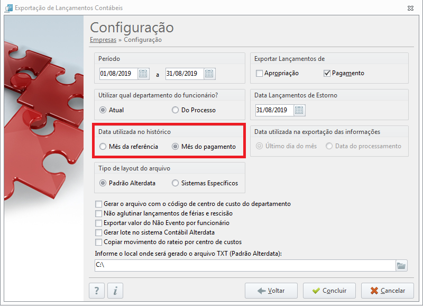Click the period start date field 01/08/2019
The height and width of the screenshot is (306, 423).
click(118, 74)
